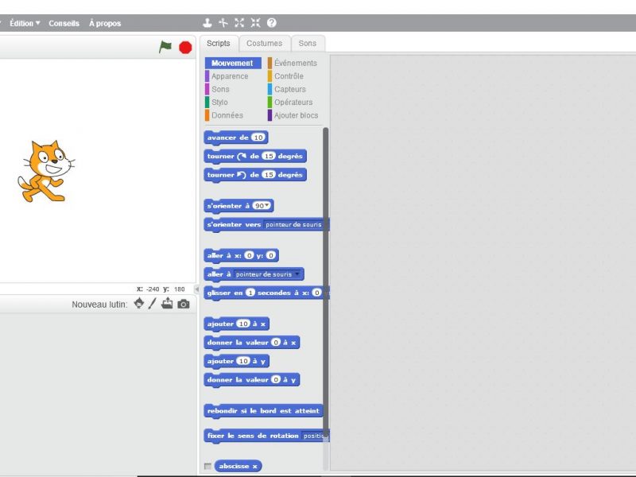Open s'orienter vers pointeur de souris dropdown
The height and width of the screenshot is (477, 636).
(295, 224)
